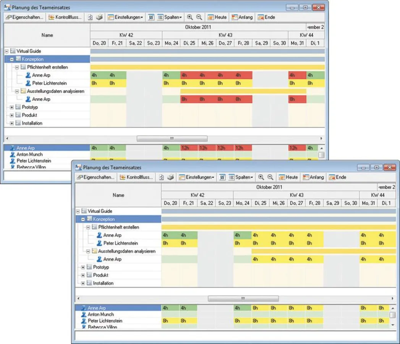Viewport: 400px width, 344px height.
Task: Expand the Installation node in the back window
Action: pos(12,123)
